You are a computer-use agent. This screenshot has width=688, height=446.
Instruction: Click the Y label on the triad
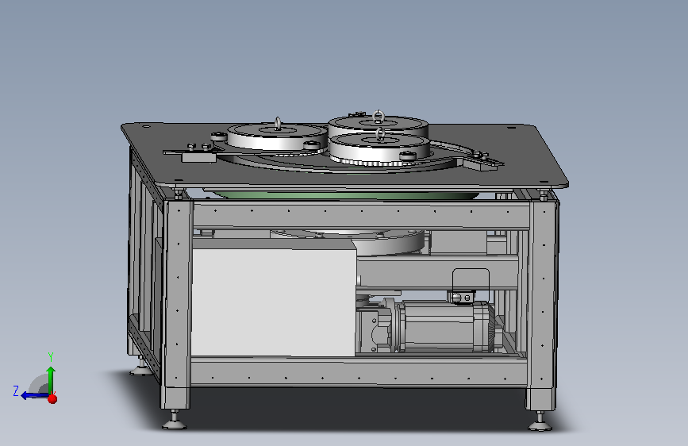(51, 357)
